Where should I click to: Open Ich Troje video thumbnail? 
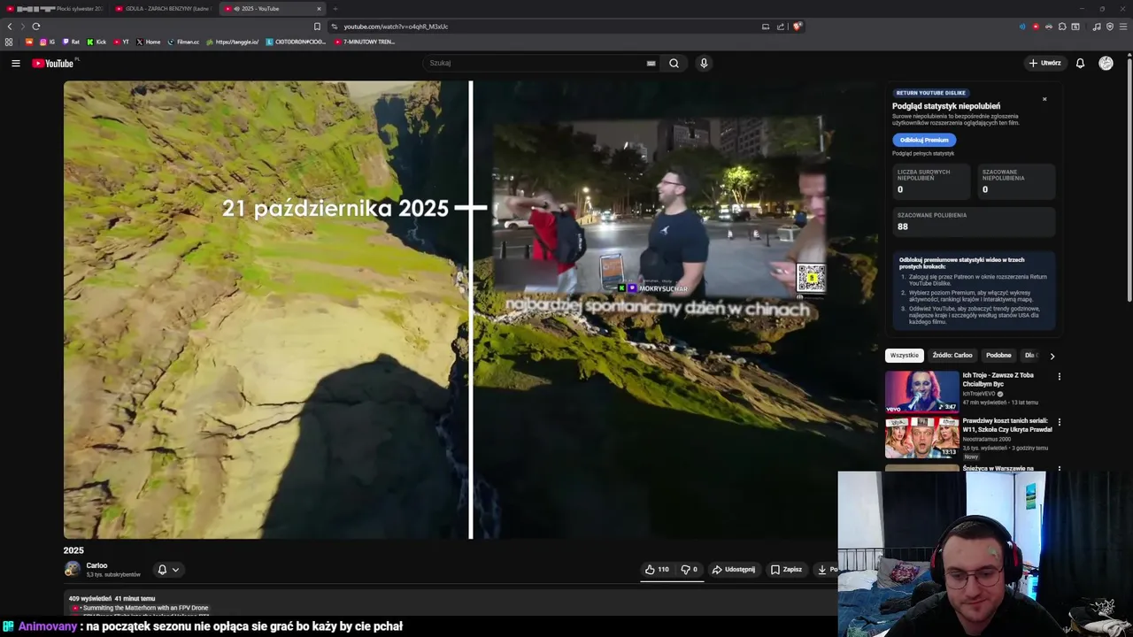pyautogui.click(x=921, y=392)
